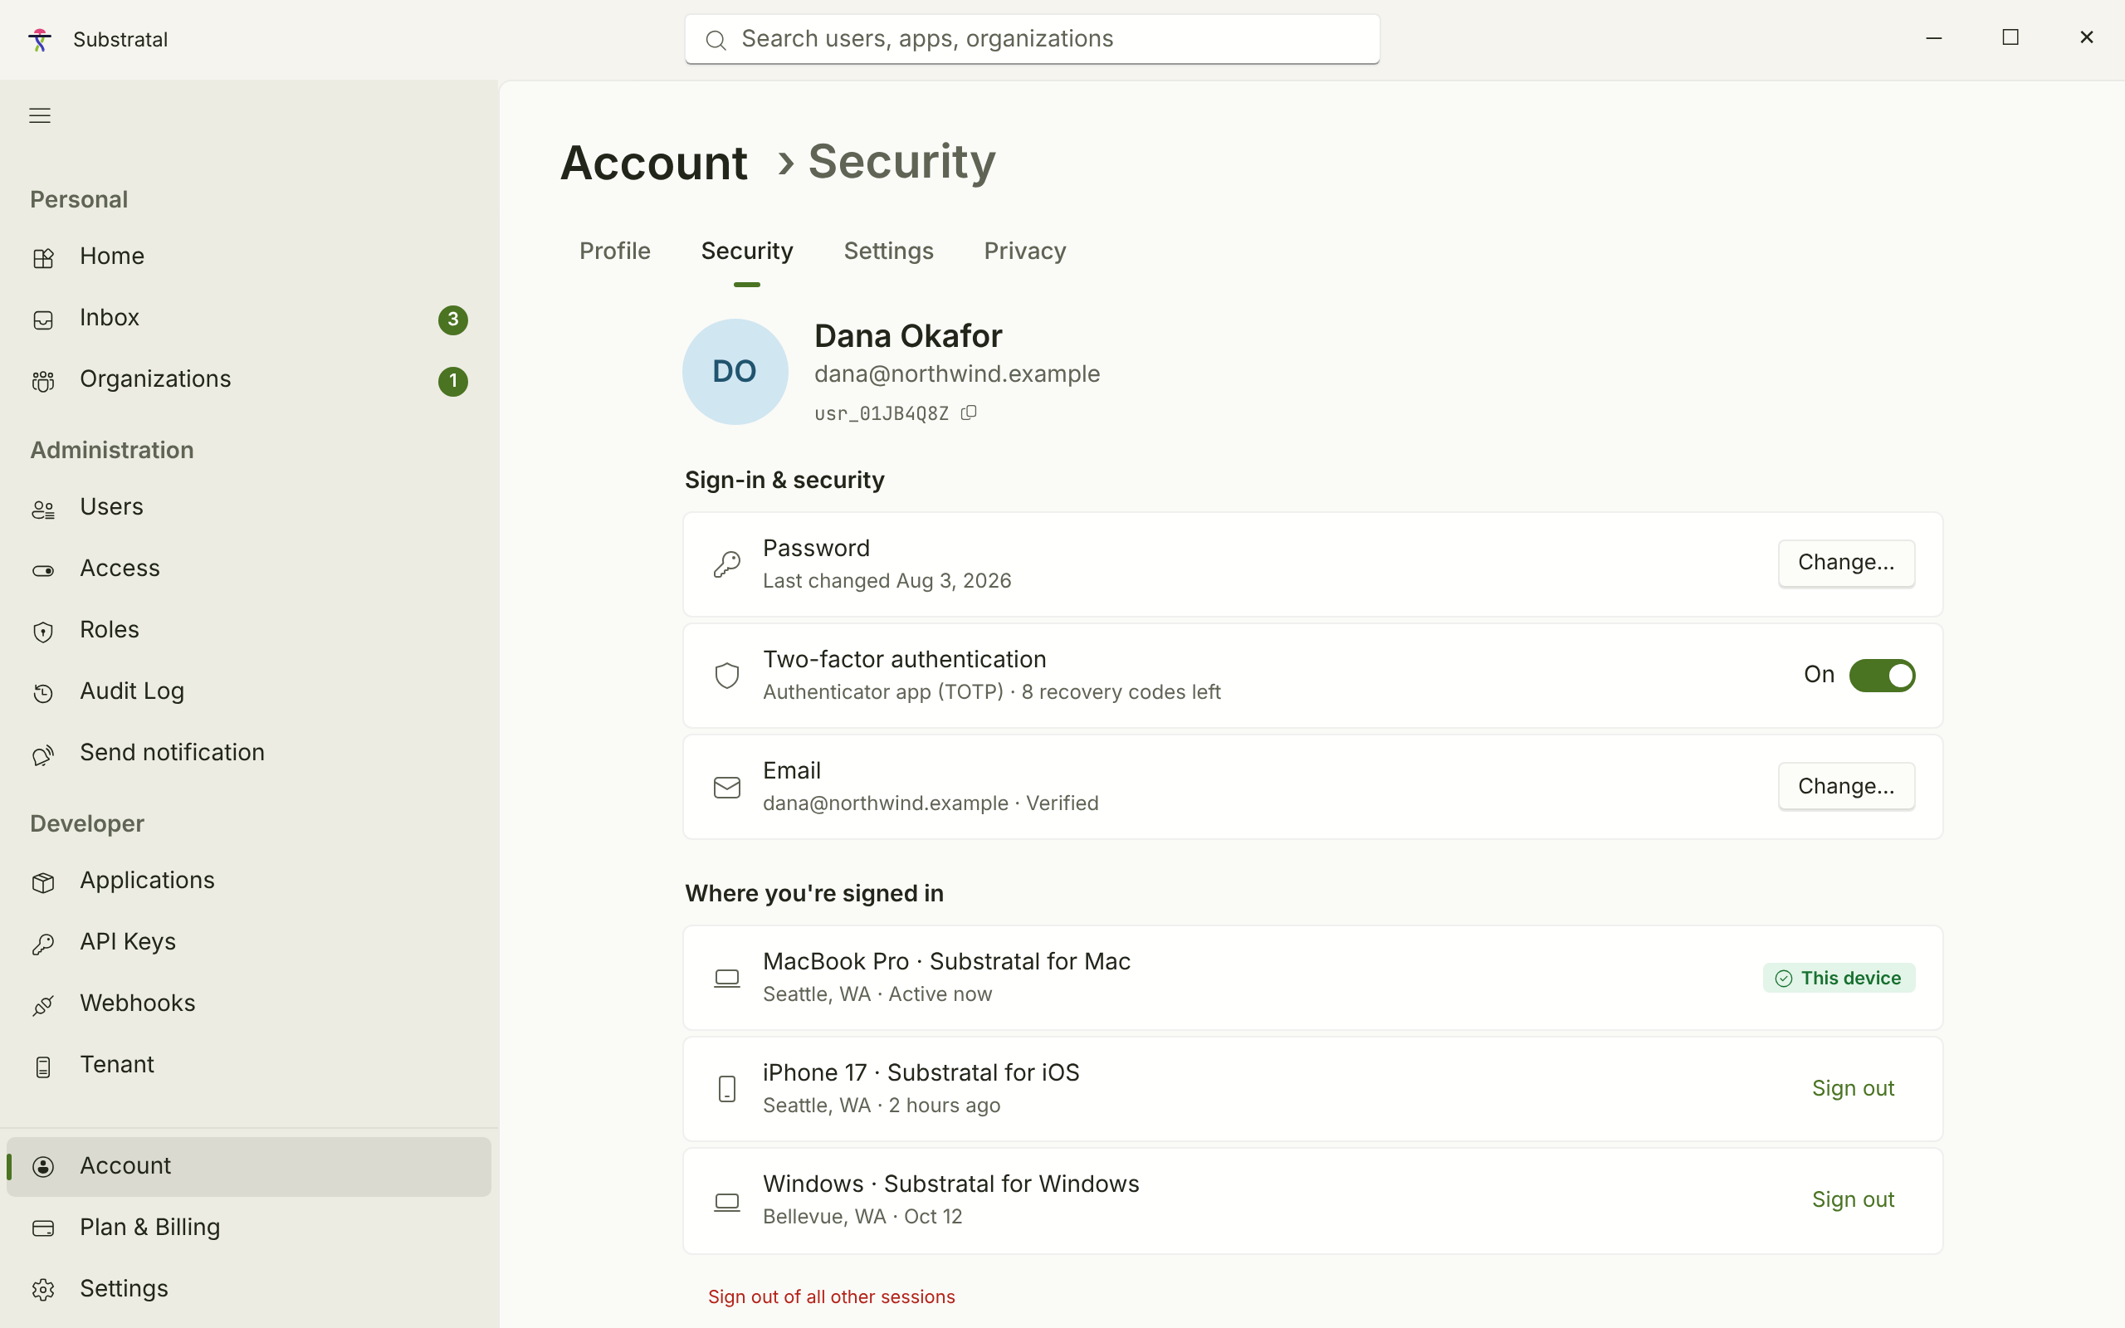The image size is (2125, 1328).
Task: Click the two-factor shield icon
Action: pyautogui.click(x=727, y=676)
